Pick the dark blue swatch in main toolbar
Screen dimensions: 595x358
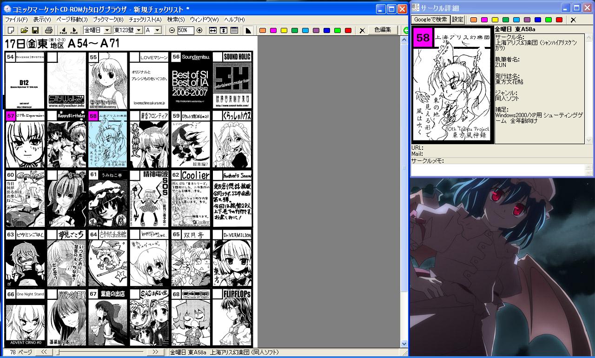tap(327, 31)
